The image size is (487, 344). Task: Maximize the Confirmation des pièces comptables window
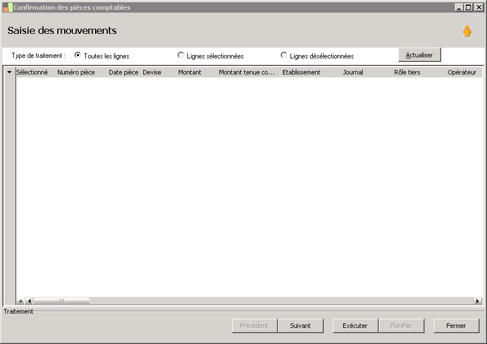(469, 7)
